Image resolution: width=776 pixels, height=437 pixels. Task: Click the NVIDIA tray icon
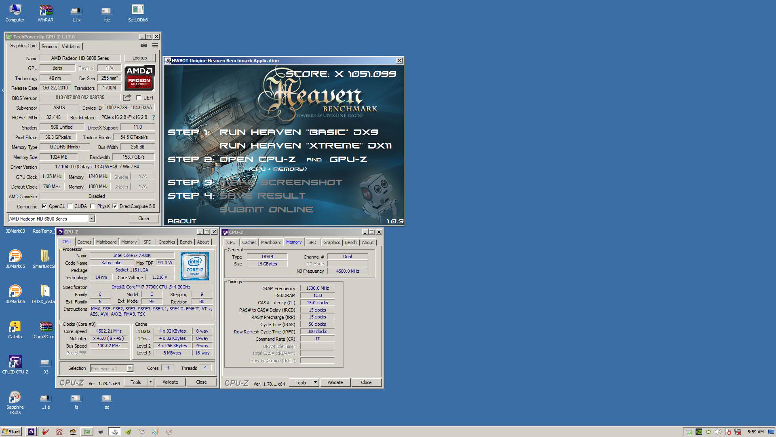[699, 432]
